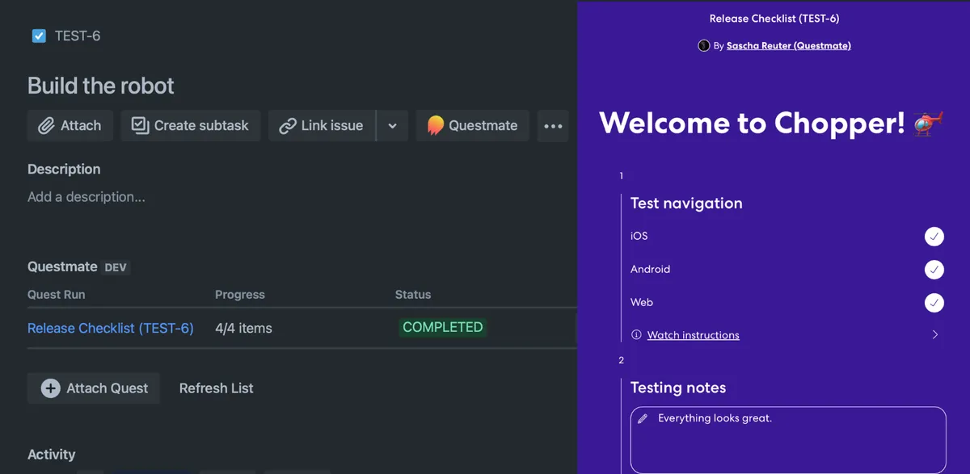The image size is (970, 474).
Task: Click the COMPLETED status badge
Action: pos(443,327)
